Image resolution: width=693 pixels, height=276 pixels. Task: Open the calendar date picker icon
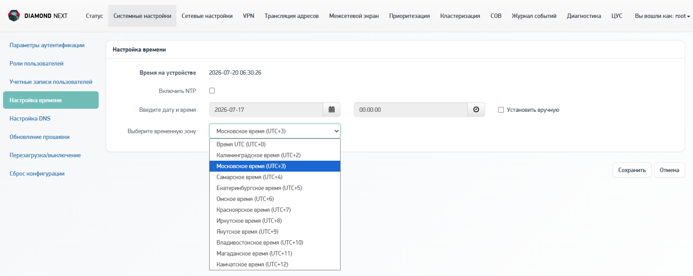[x=332, y=110]
